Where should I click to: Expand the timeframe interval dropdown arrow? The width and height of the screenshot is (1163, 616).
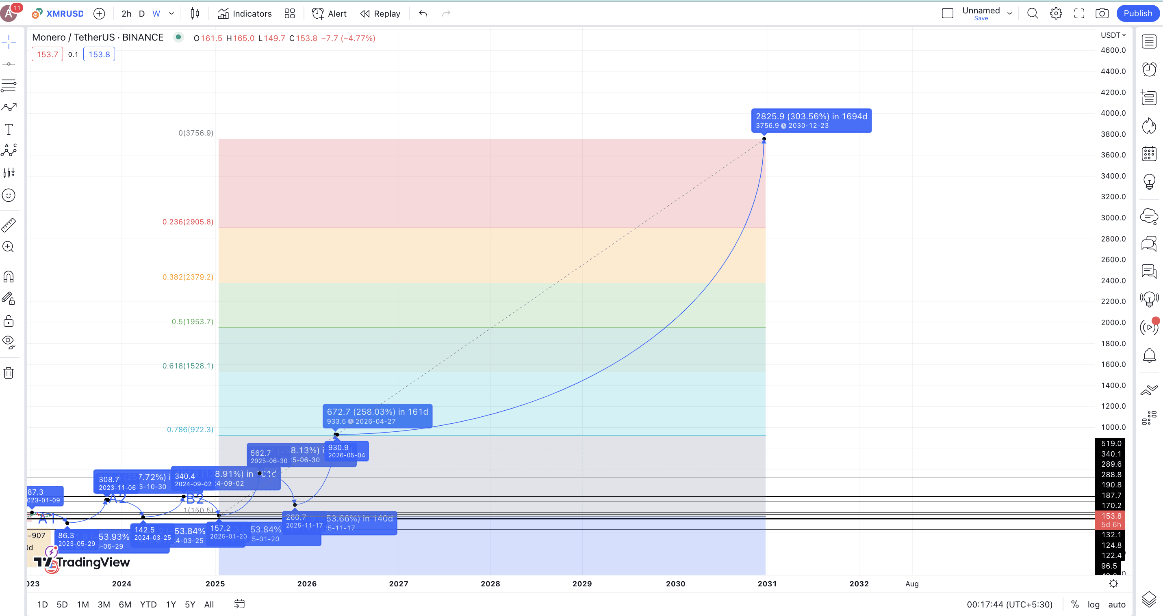coord(171,13)
